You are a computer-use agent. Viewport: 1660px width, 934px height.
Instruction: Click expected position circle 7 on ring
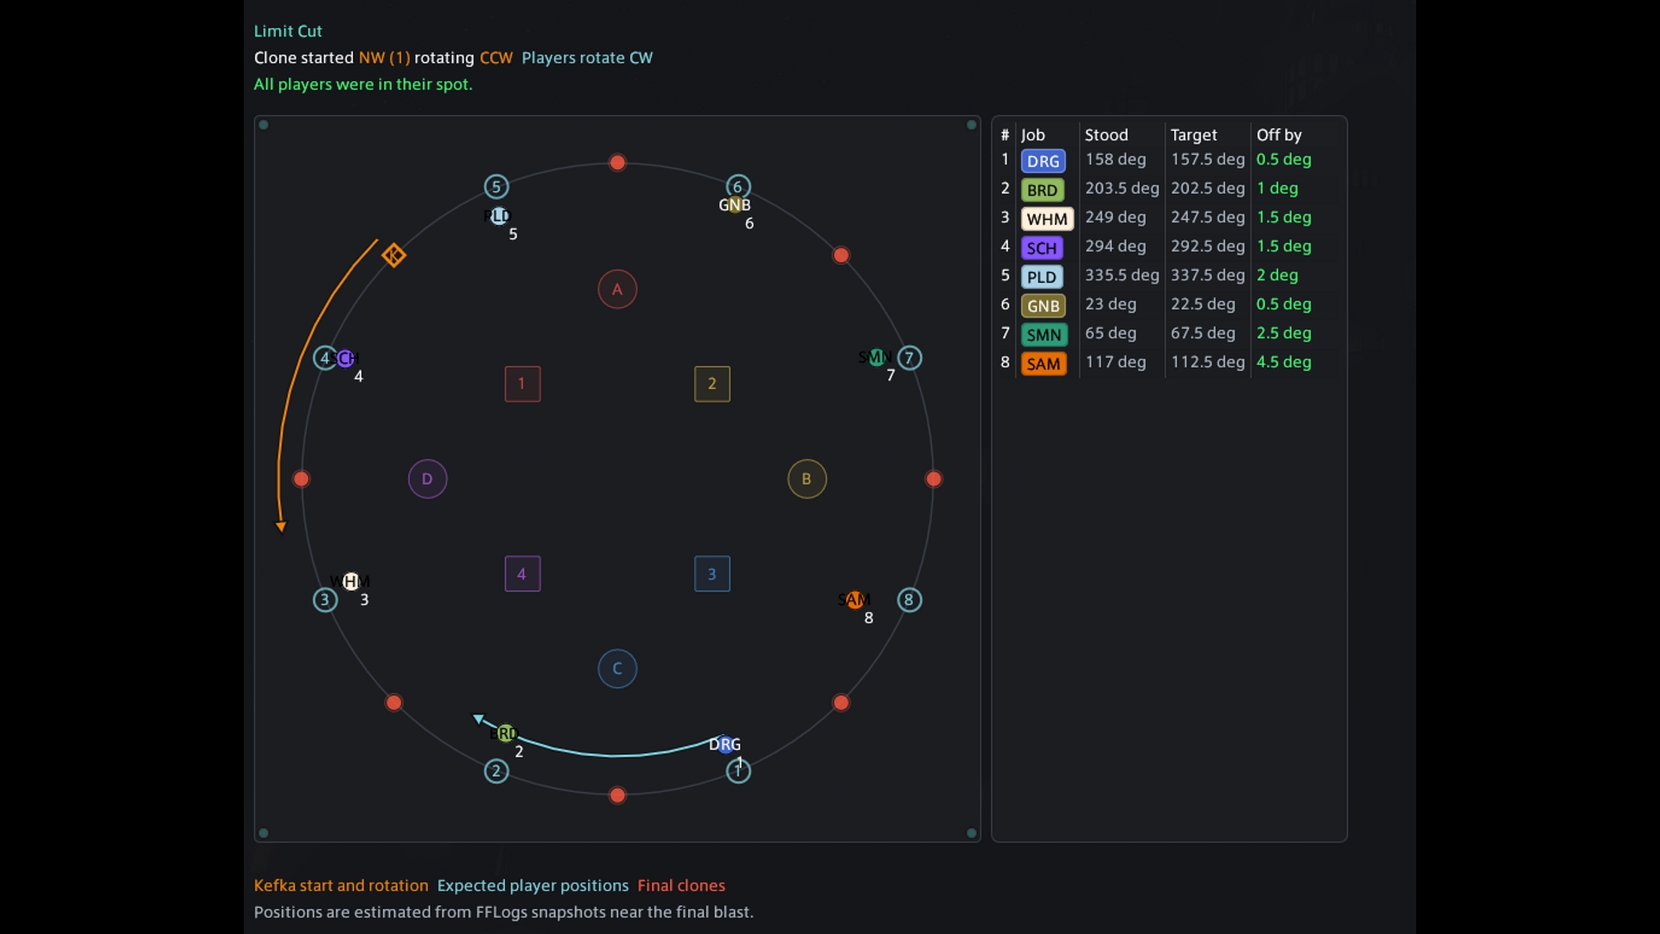coord(910,357)
